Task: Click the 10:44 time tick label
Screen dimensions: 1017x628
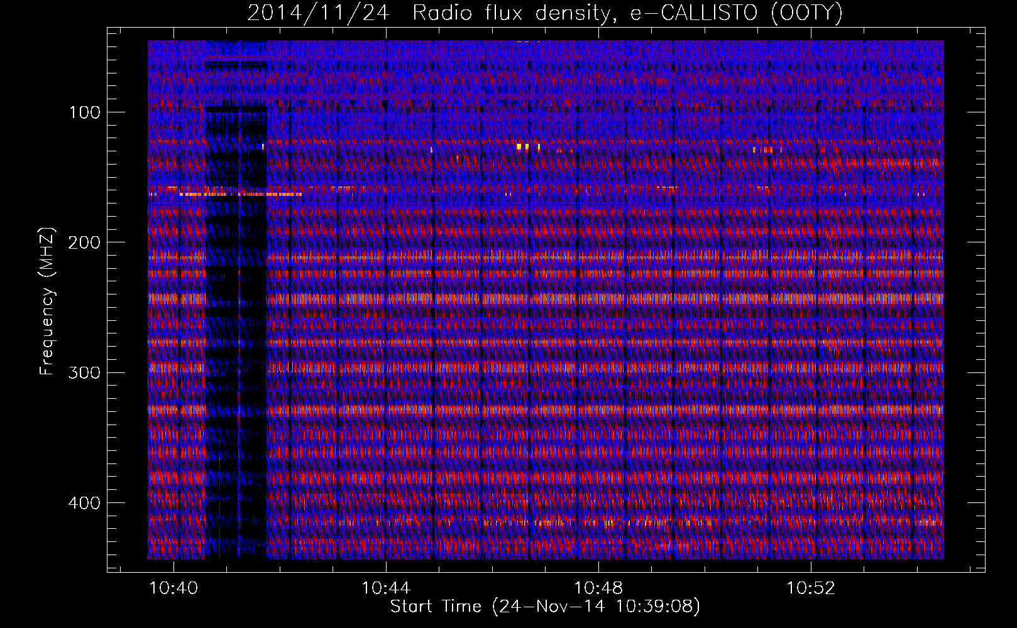Action: pyautogui.click(x=387, y=588)
